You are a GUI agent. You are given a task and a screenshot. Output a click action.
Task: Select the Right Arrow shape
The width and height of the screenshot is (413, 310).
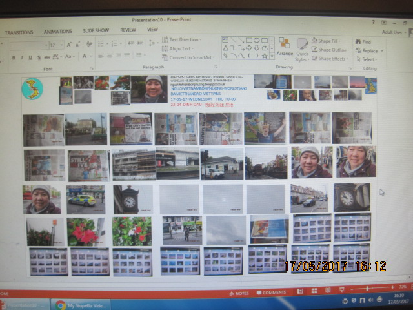(249, 48)
